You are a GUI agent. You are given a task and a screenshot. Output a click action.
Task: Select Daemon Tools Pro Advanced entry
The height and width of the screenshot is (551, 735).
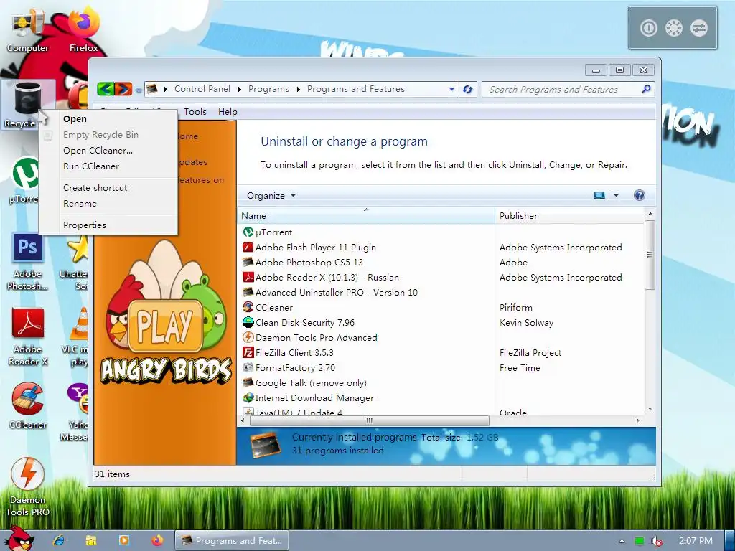click(310, 337)
